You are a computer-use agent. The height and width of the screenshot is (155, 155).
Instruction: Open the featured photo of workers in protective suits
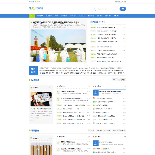(58, 46)
